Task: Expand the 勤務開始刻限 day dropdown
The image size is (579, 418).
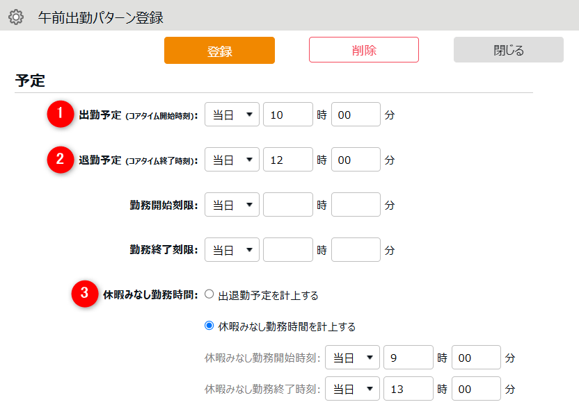Action: (x=232, y=205)
